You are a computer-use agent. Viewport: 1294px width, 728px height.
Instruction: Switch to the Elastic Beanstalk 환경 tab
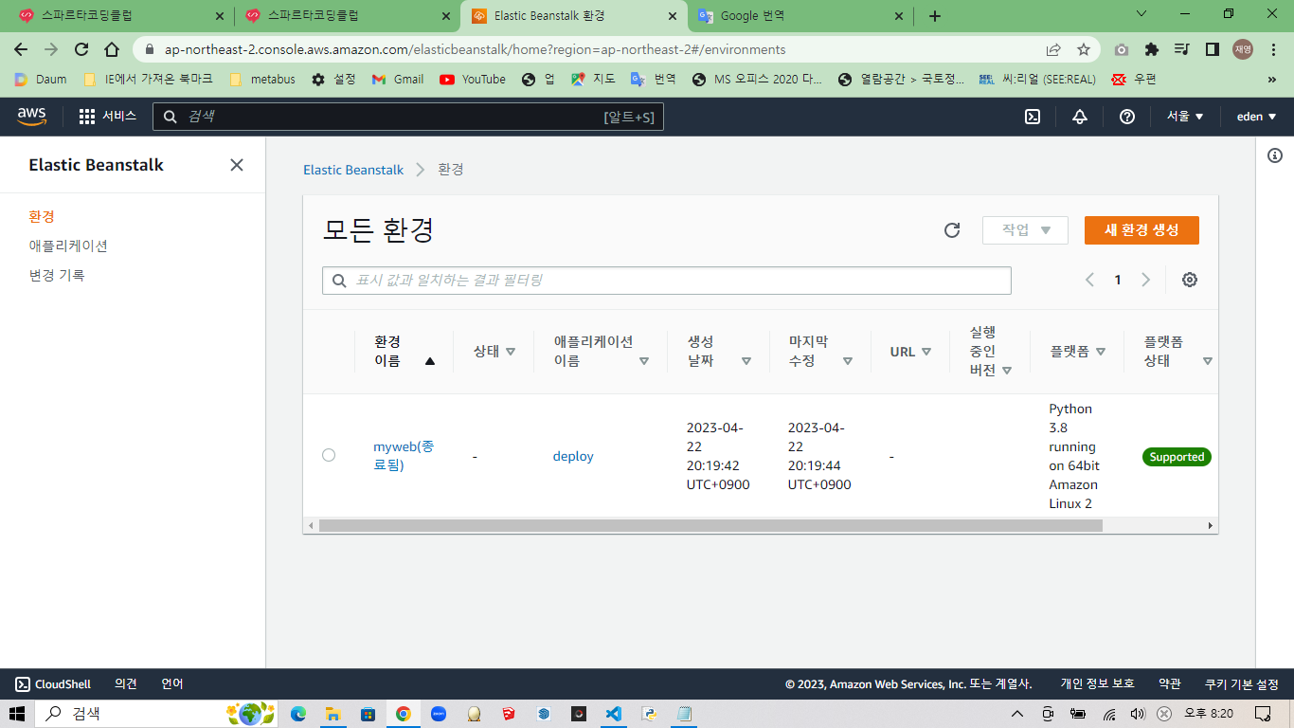pos(574,16)
